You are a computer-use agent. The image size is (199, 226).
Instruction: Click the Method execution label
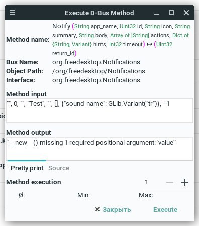[34, 182]
